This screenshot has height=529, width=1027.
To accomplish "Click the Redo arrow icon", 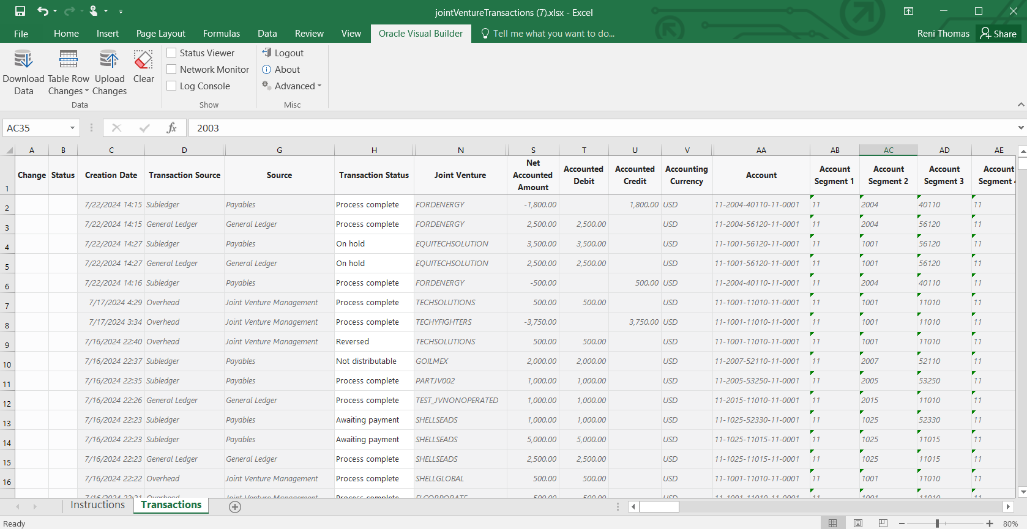I will [x=69, y=11].
